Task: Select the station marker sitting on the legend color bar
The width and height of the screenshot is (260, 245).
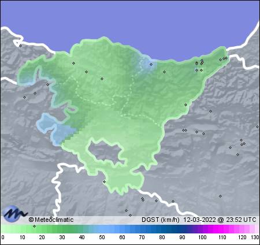Action: 34,226
